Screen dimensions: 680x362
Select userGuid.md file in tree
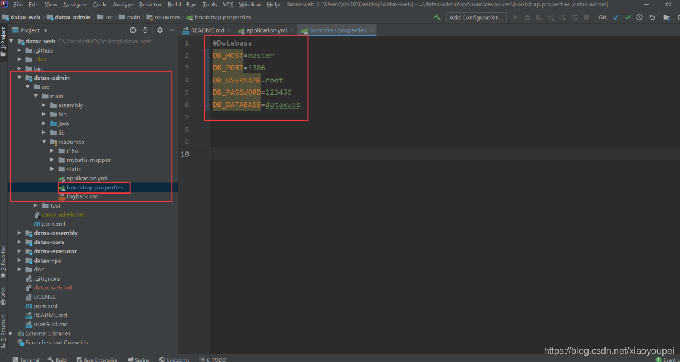(x=51, y=325)
